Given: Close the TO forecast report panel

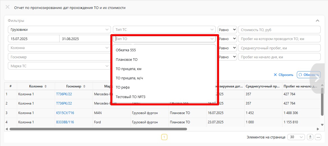Looking at the screenshot, I should tap(8, 7).
